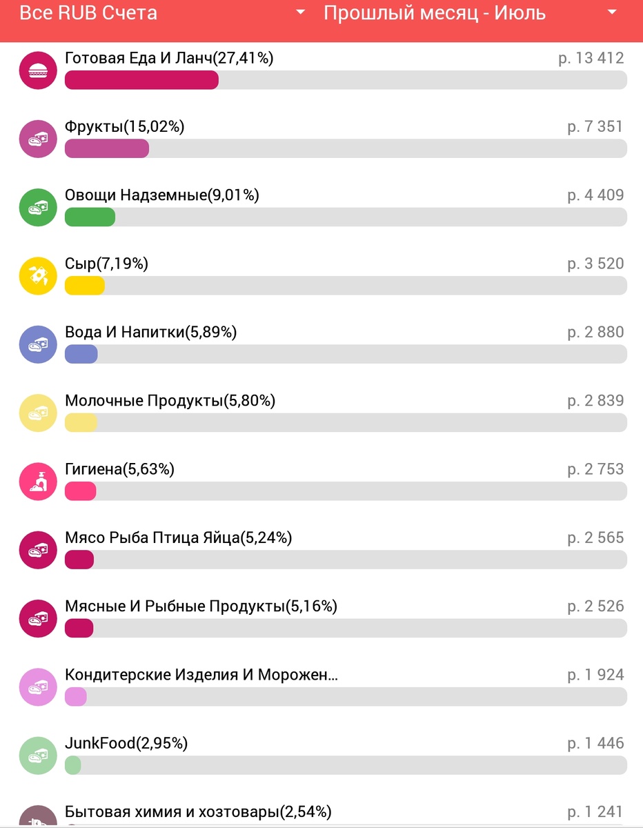Tap the green Овощи Надземные icon
The height and width of the screenshot is (828, 643).
pos(37,207)
